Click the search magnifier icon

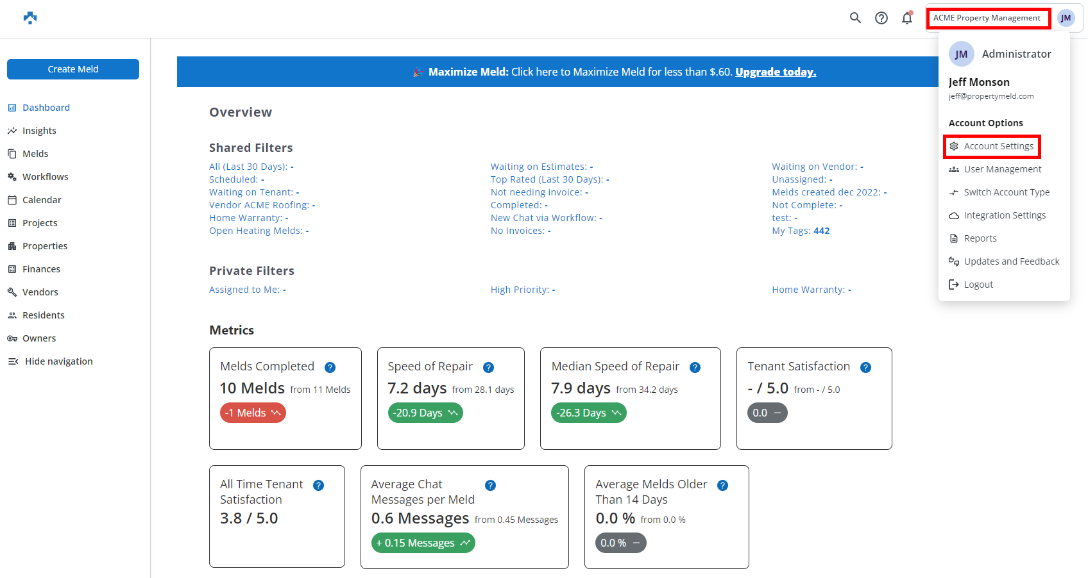tap(855, 18)
